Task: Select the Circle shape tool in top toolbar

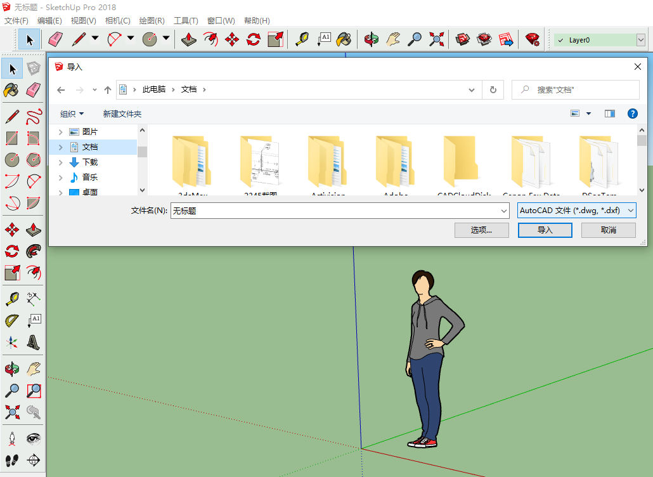Action: [150, 39]
